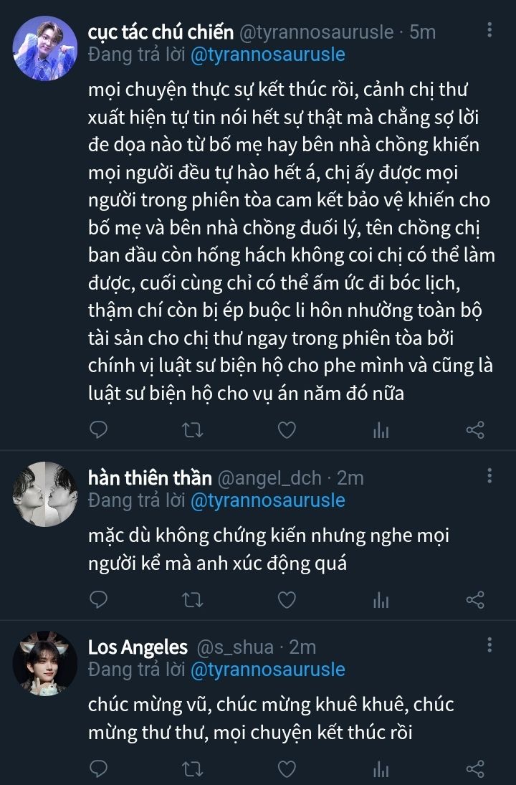Reply to hàn thiên thần's tweet
The width and height of the screenshot is (516, 785).
click(99, 599)
